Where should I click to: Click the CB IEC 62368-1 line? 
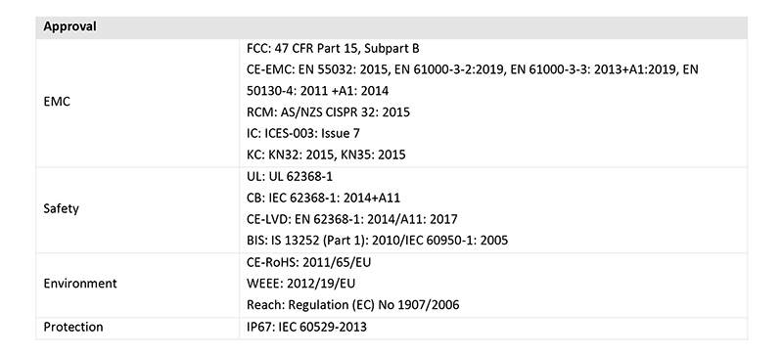pyautogui.click(x=323, y=198)
